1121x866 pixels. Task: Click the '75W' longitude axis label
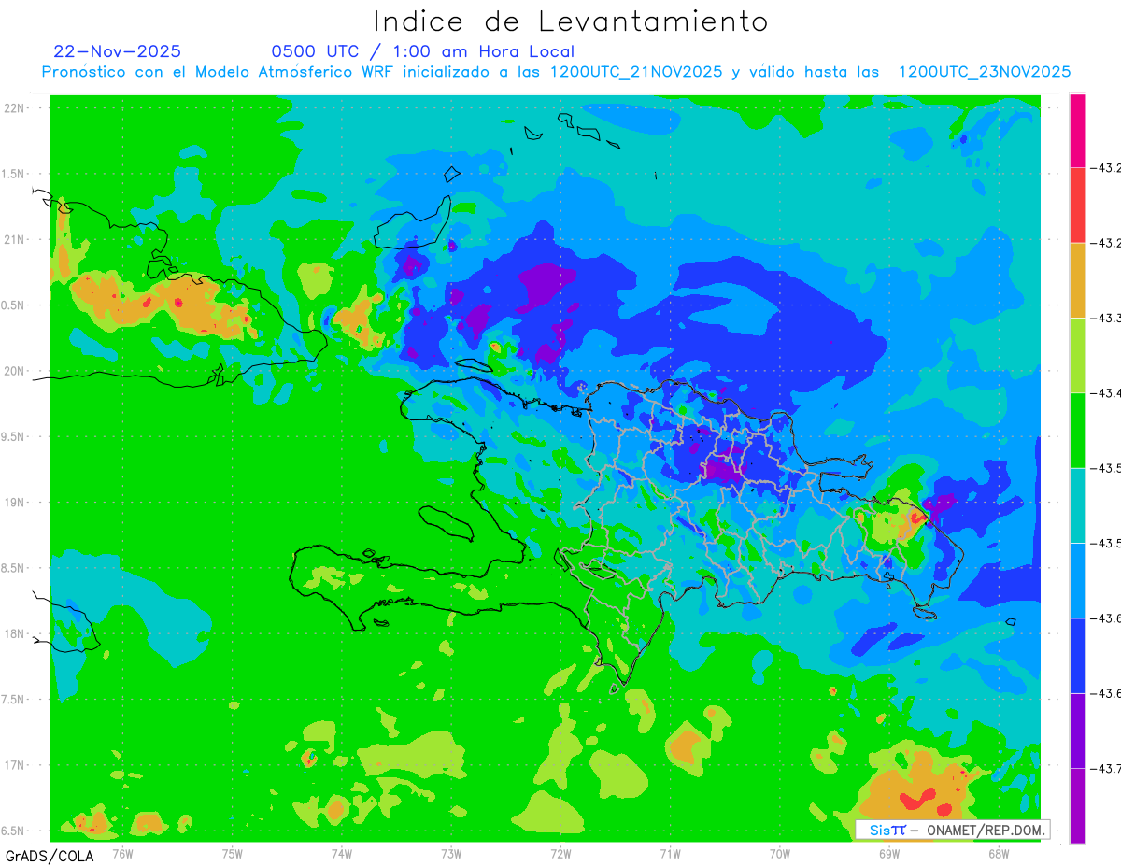233,853
